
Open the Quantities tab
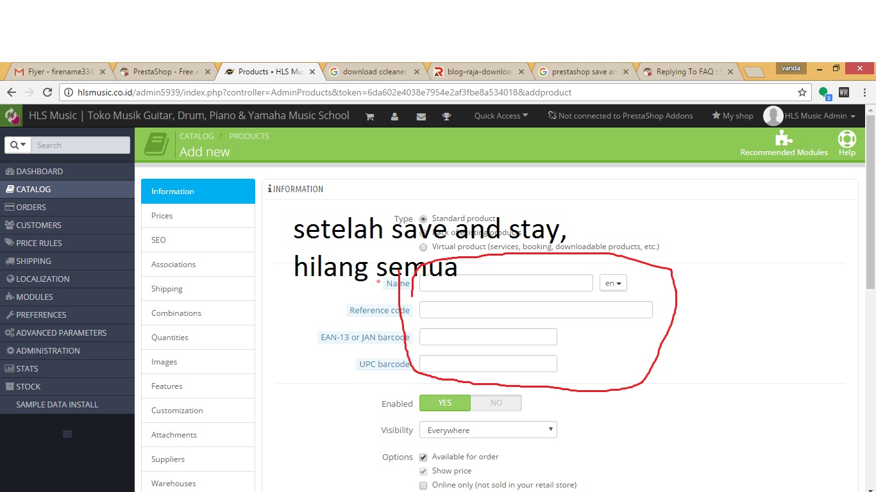click(x=198, y=338)
